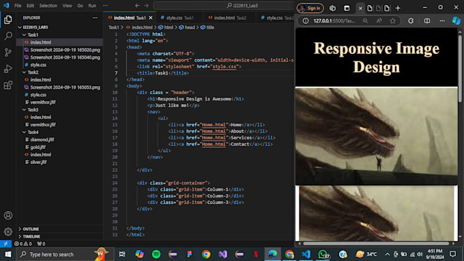Open browser settings and more menu

pyautogui.click(x=442, y=20)
